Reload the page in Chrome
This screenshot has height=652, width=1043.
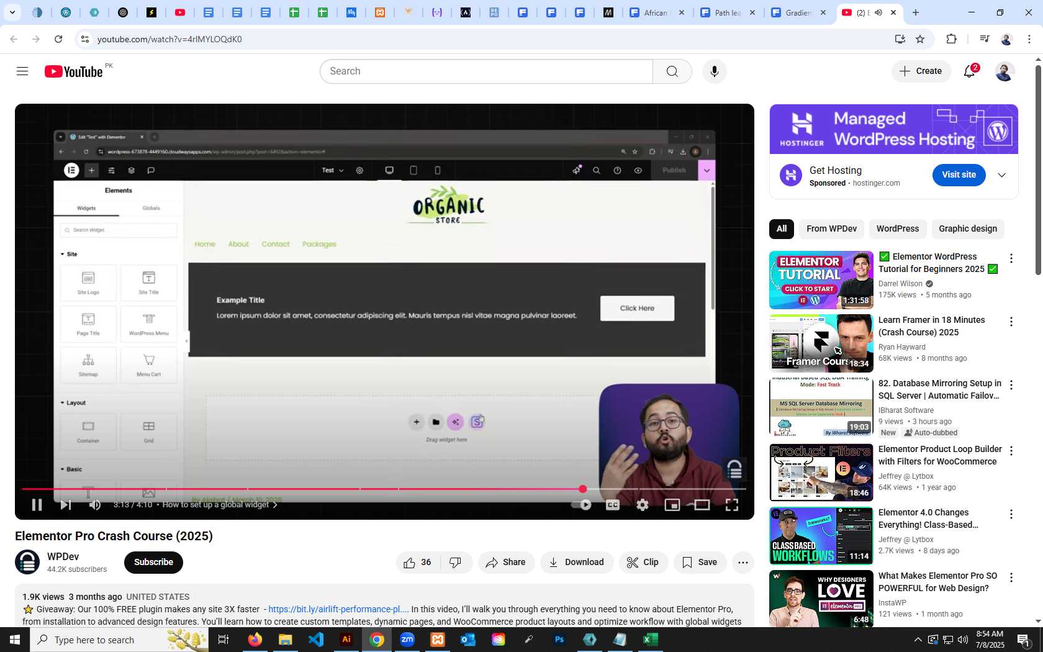[x=58, y=39]
